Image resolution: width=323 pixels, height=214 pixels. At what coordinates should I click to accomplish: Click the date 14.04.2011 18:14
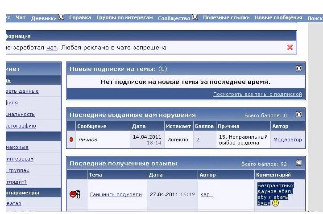pos(147,140)
